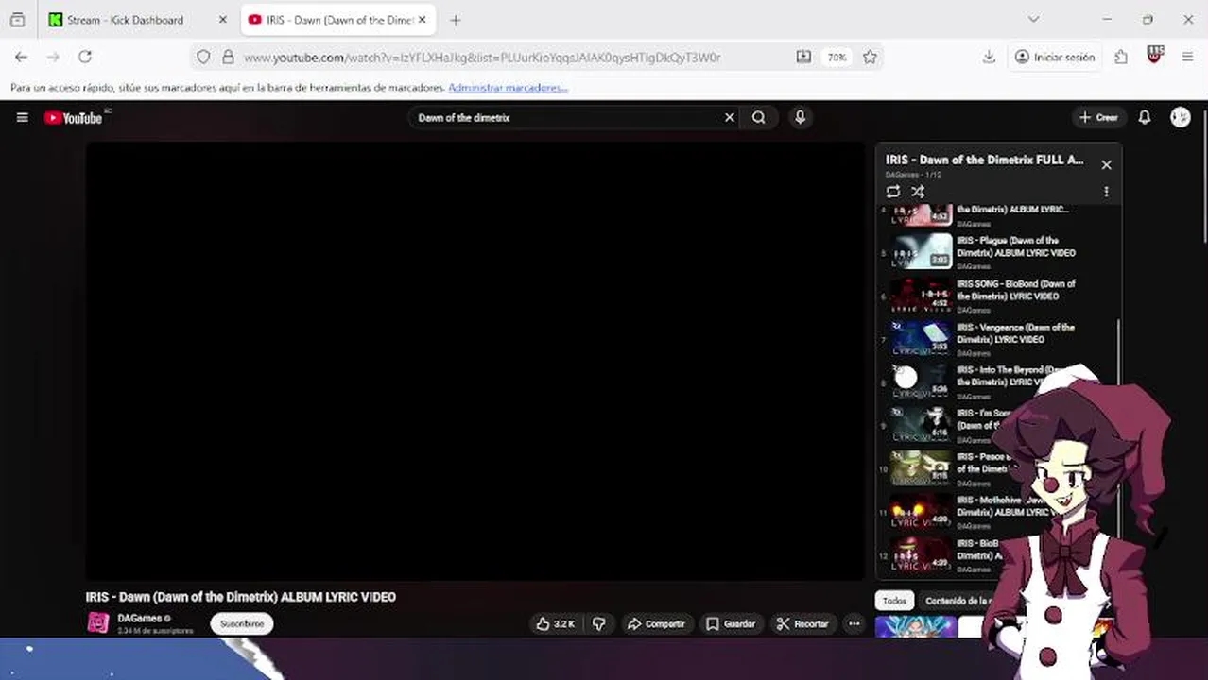The height and width of the screenshot is (680, 1208).
Task: Click the YouTube URL address bar
Action: coord(482,58)
